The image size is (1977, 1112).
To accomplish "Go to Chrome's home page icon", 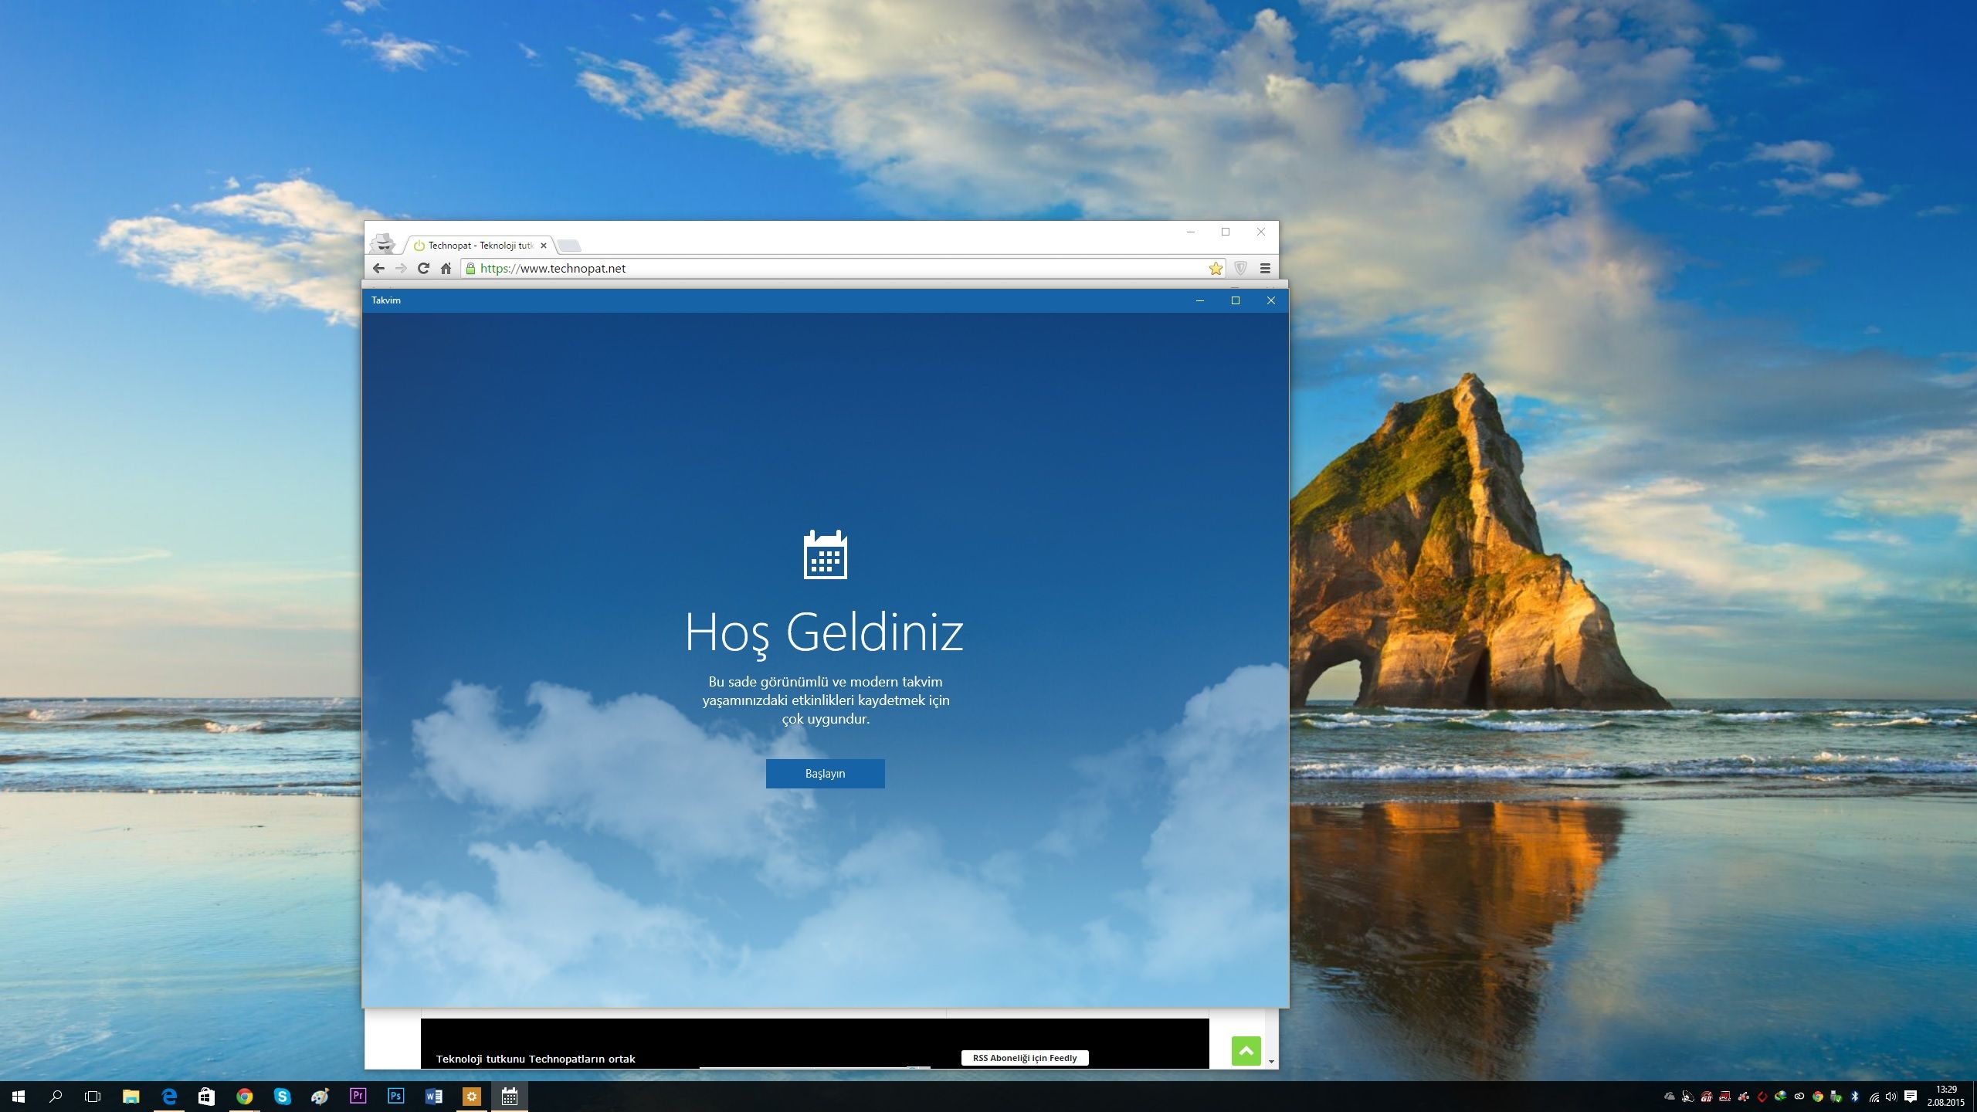I will click(446, 268).
